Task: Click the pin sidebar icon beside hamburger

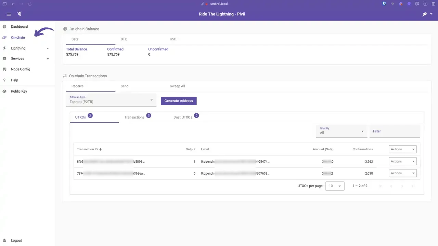Action: 20,14
